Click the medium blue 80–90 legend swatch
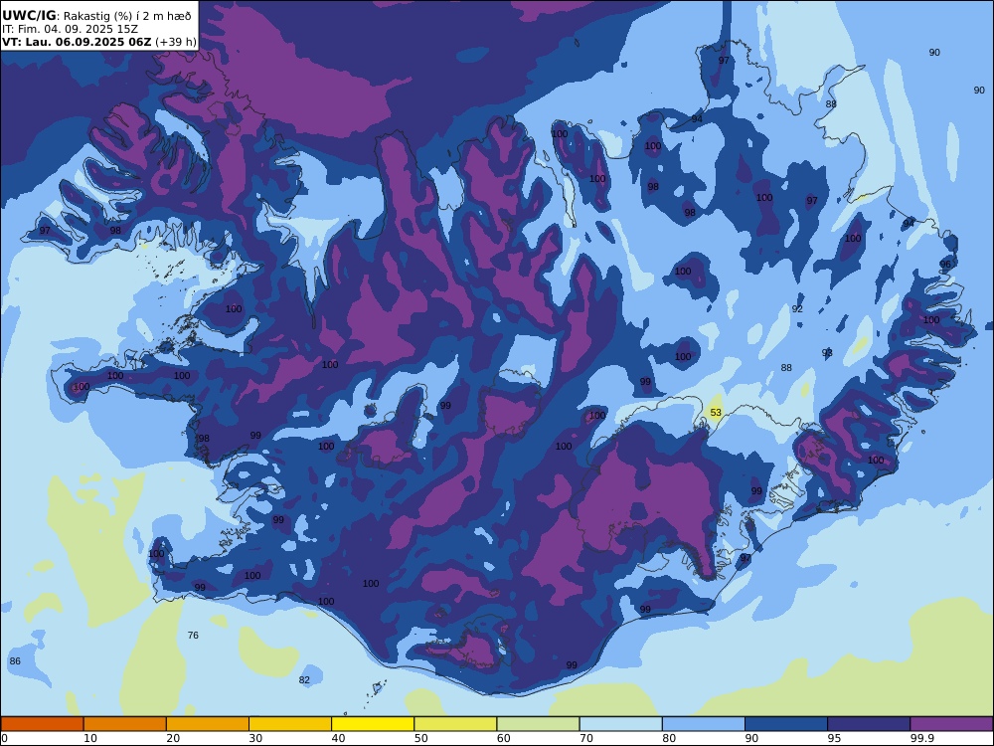Screen dimensions: 994x746 (x=704, y=724)
